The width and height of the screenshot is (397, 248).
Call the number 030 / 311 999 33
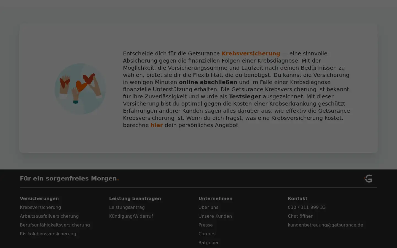pos(307,207)
